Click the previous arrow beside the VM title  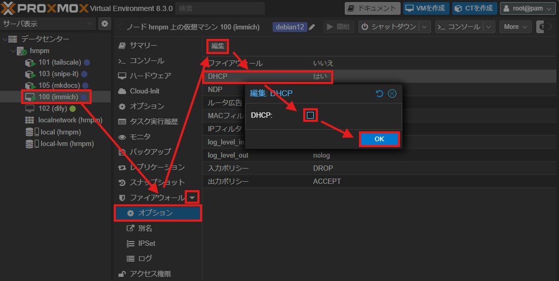[120, 27]
